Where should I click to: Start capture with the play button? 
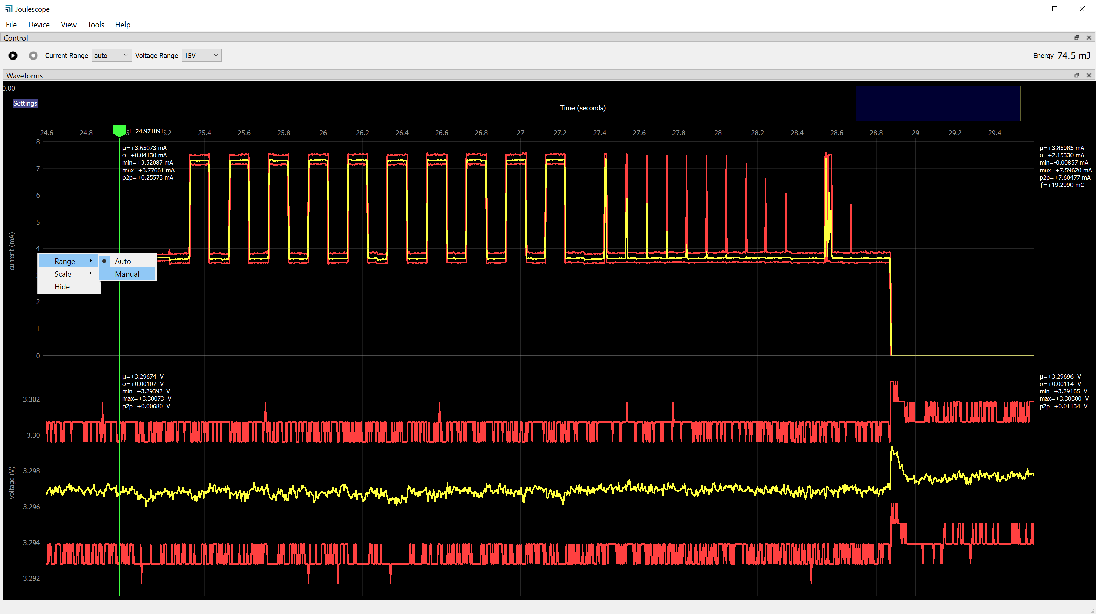coord(13,56)
